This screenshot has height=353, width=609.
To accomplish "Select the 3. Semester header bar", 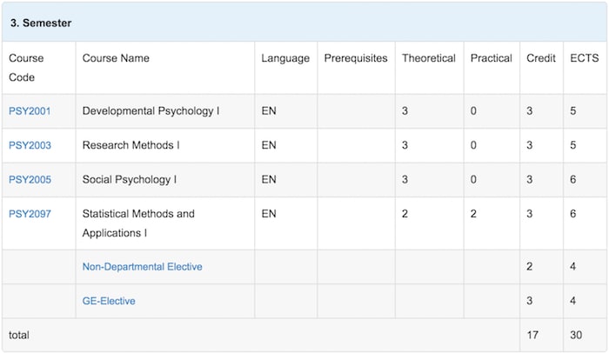I will pyautogui.click(x=304, y=23).
